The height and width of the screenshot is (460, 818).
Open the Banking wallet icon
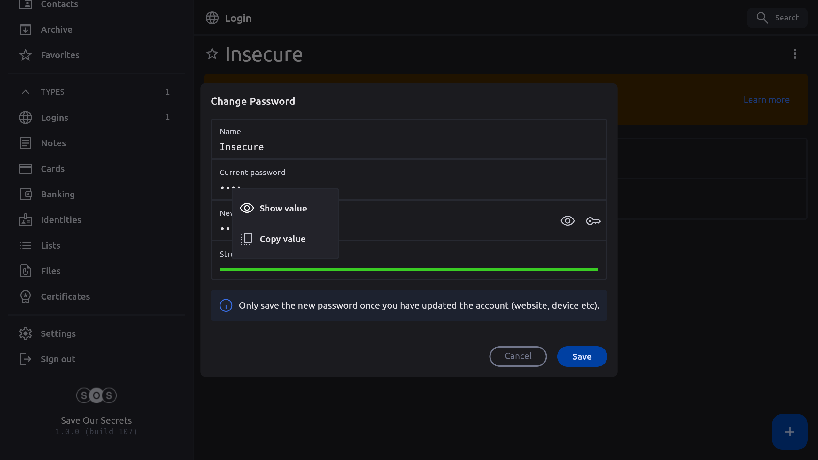[x=26, y=194]
